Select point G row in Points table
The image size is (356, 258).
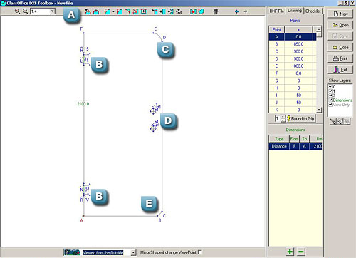click(293, 81)
